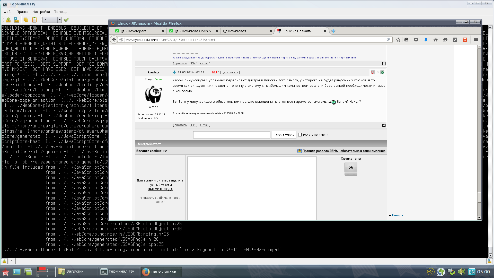Image resolution: width=494 pixels, height=278 pixels.
Task: Click the quick reply message textarea
Action: click(252, 188)
